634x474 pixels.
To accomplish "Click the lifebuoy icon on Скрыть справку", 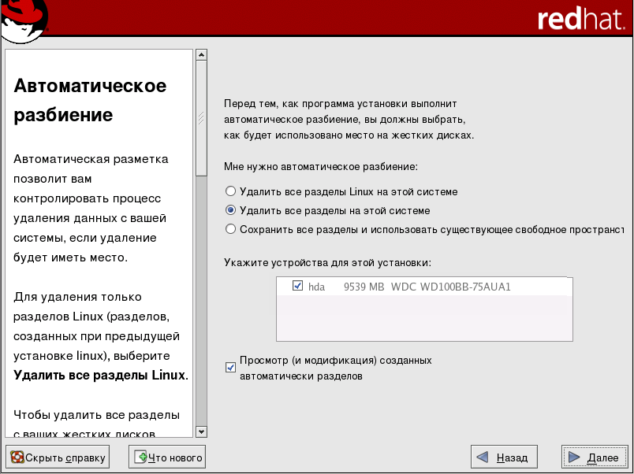I will pyautogui.click(x=17, y=457).
